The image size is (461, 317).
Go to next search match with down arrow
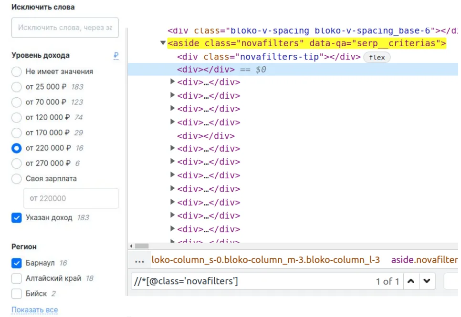427,281
